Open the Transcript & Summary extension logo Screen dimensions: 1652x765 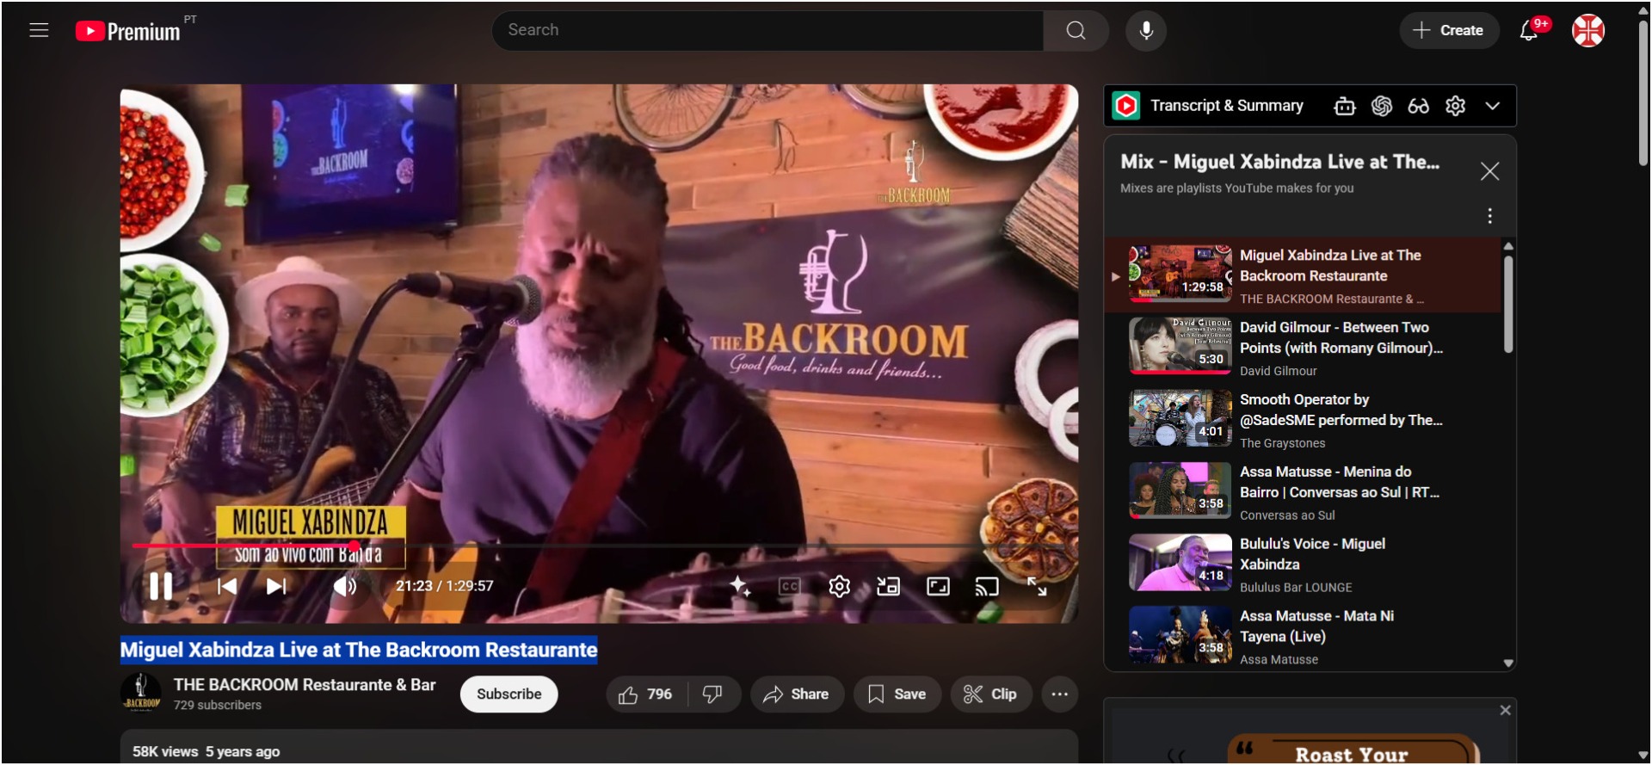pyautogui.click(x=1125, y=106)
